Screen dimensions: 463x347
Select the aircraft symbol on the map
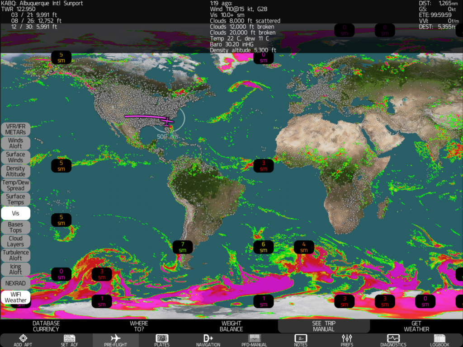[168, 121]
